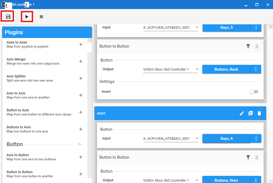The width and height of the screenshot is (273, 183).
Task: Open output device dropdown for Buttons, Back
Action: pyautogui.click(x=170, y=69)
